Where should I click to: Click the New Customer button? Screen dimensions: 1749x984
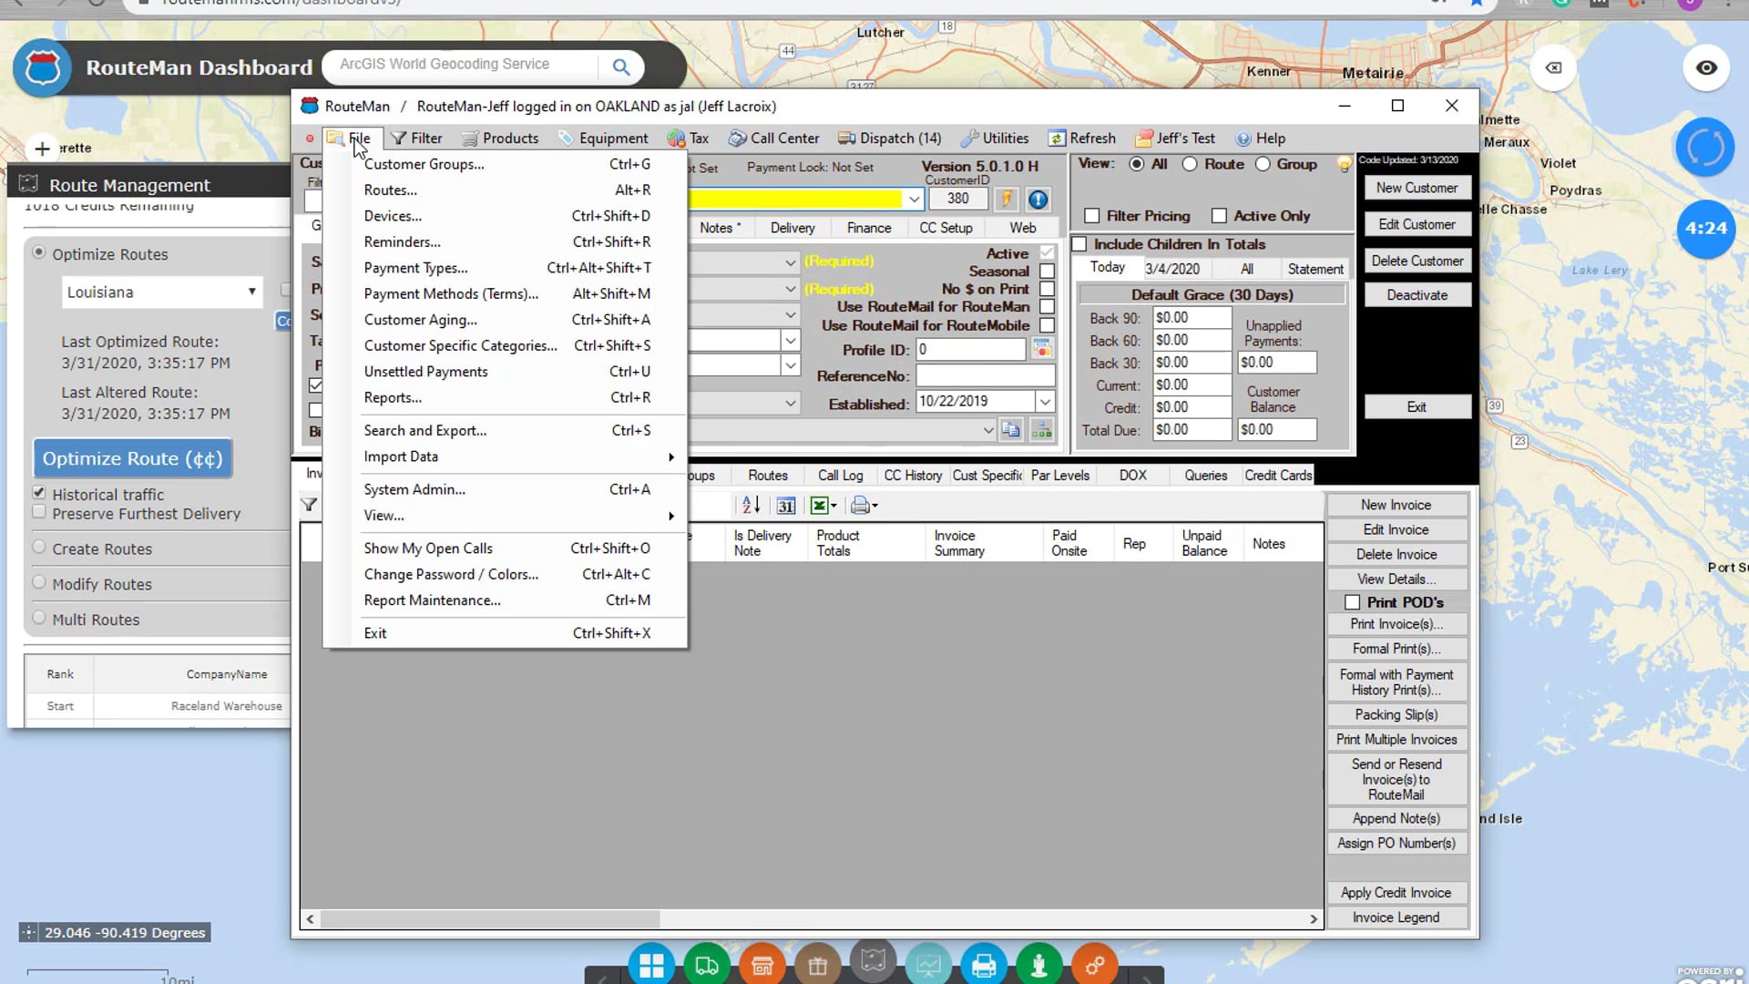(x=1417, y=188)
